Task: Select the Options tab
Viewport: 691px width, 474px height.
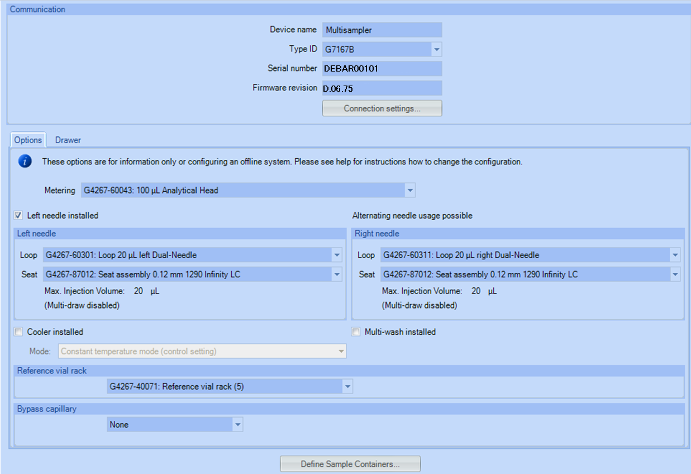Action: tap(27, 140)
